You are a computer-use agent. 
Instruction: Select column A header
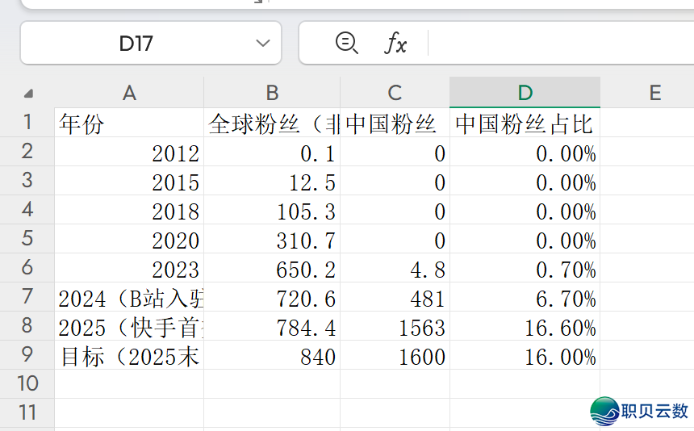click(x=129, y=93)
